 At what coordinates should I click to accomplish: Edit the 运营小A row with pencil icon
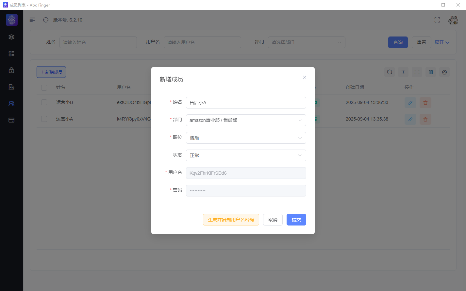coord(410,119)
